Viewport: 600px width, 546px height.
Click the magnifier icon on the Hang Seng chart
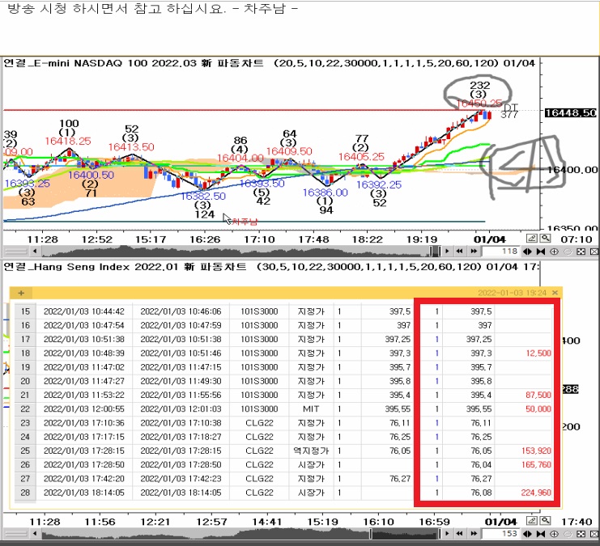[545, 521]
